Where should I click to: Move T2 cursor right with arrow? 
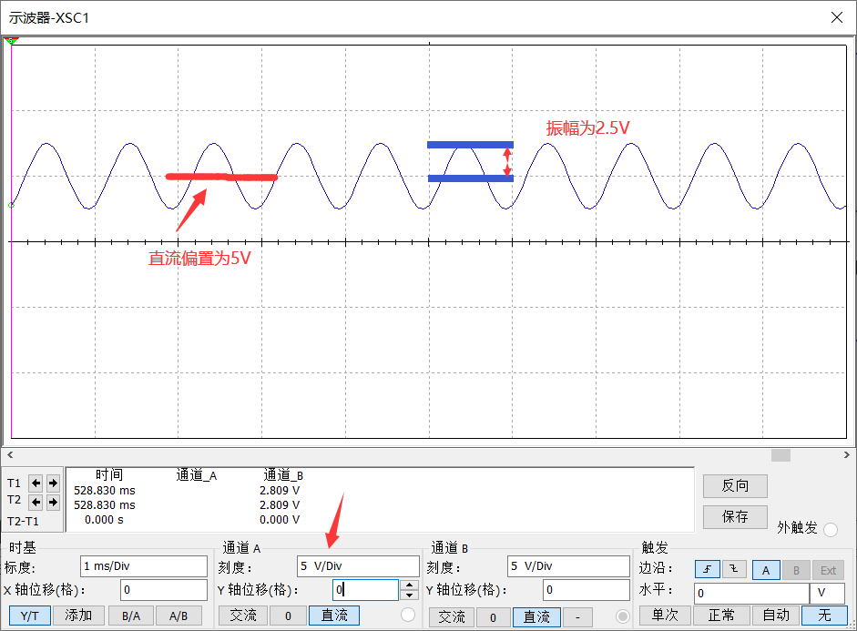coord(53,502)
